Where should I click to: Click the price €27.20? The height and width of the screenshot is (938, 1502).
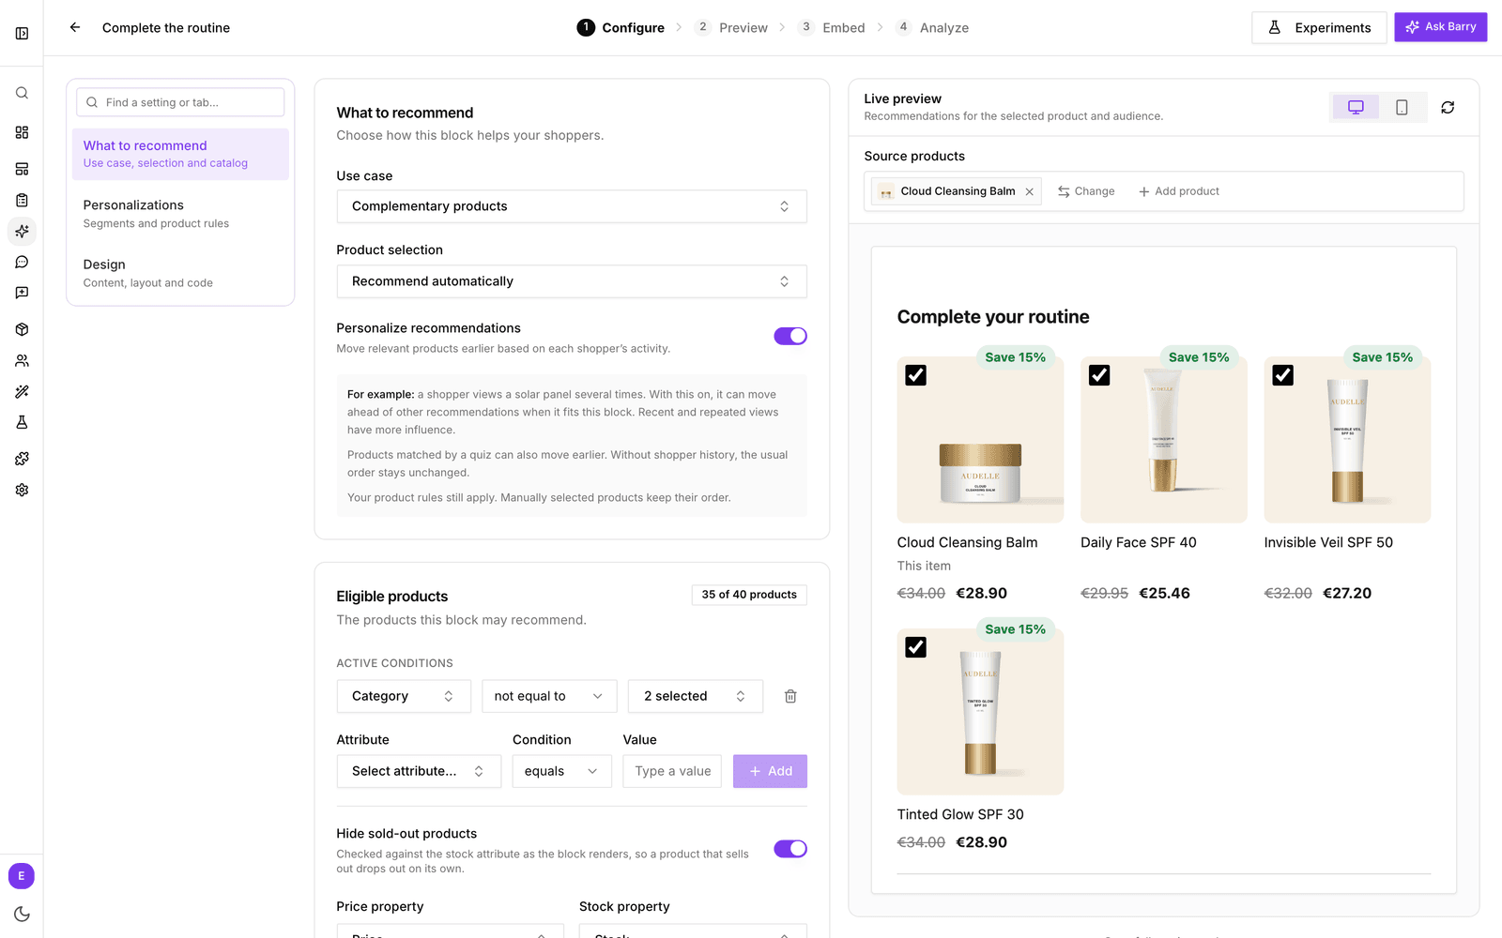point(1347,594)
